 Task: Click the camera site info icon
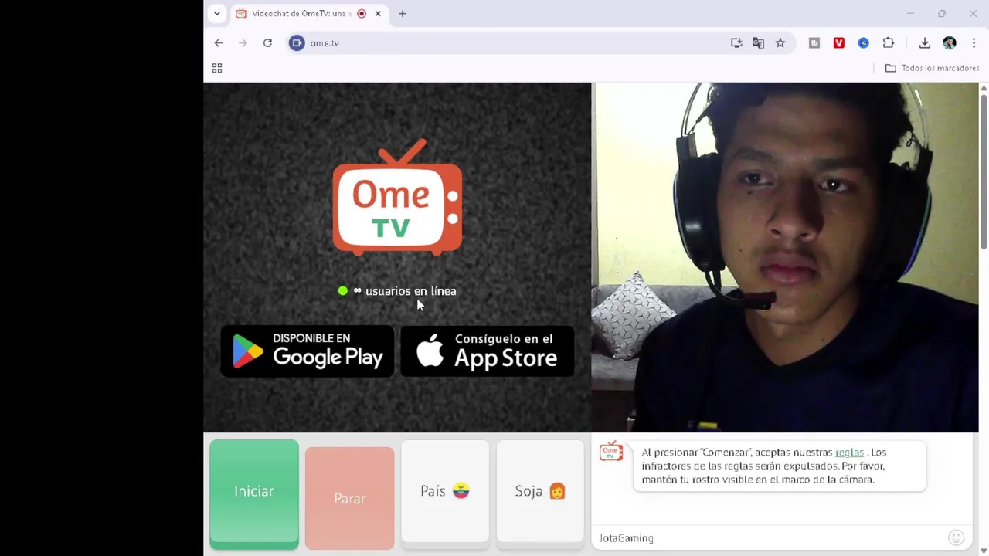(x=297, y=43)
